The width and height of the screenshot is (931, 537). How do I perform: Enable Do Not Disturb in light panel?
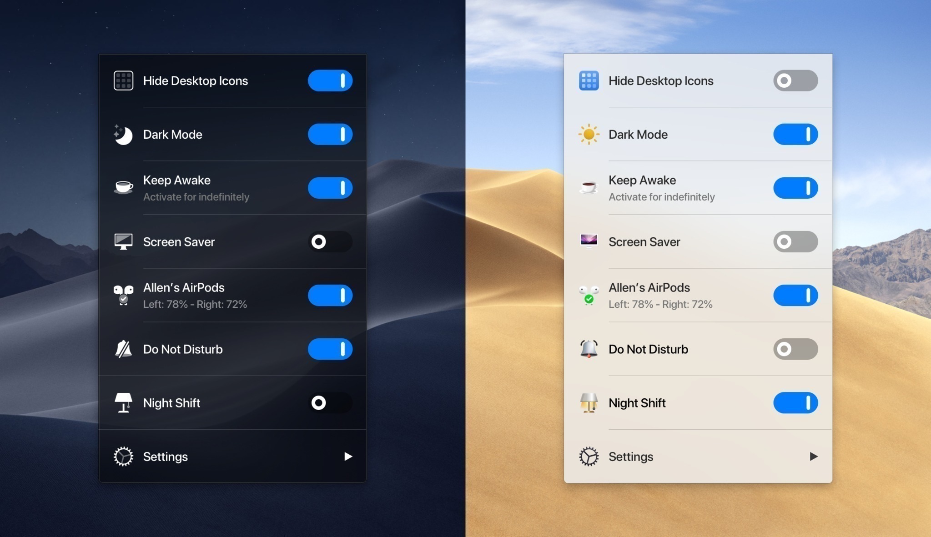[795, 349]
